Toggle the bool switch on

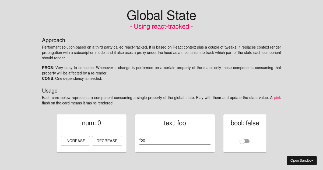tap(245, 141)
